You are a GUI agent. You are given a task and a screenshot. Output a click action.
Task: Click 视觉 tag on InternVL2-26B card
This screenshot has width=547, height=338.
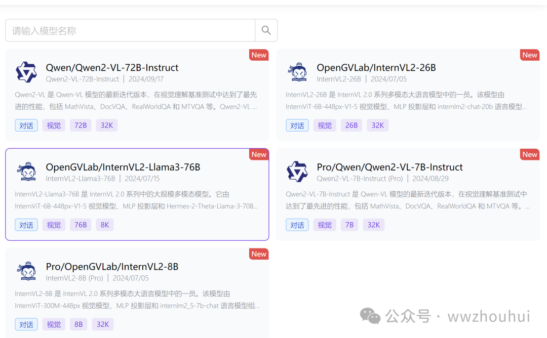325,125
